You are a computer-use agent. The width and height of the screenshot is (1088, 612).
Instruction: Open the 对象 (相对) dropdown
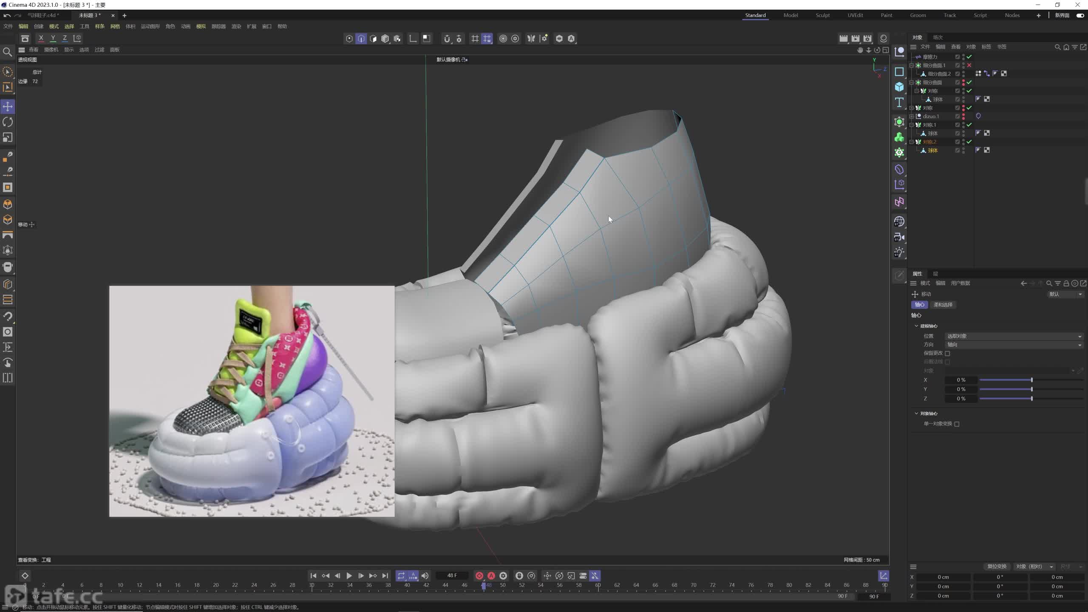pos(1034,567)
